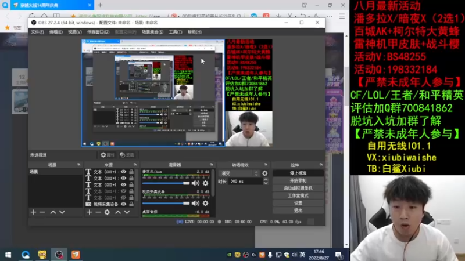The width and height of the screenshot is (465, 261).
Task: Open the 工具(T) menu
Action: [x=176, y=32]
